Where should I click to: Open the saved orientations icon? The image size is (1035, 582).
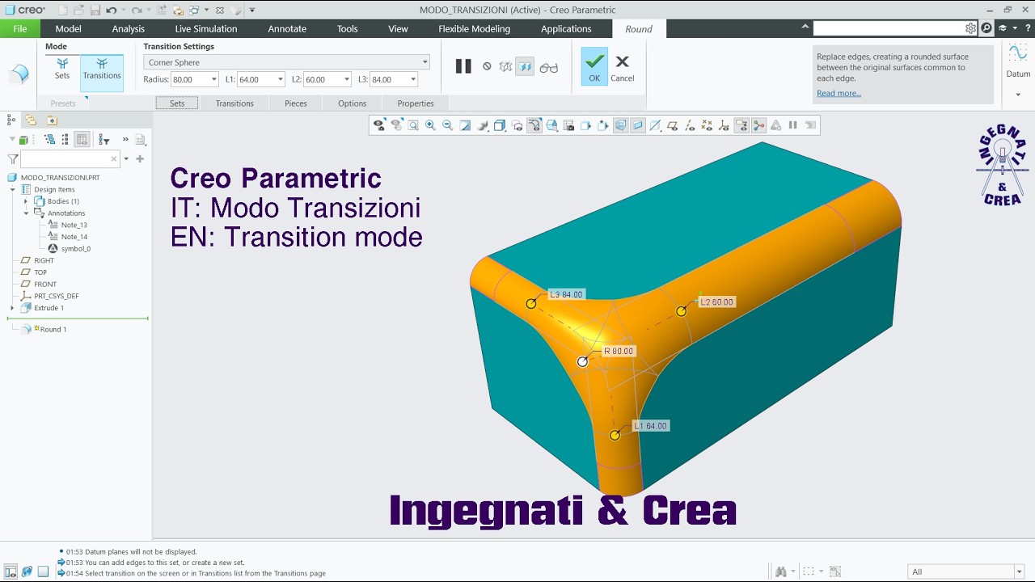pyautogui.click(x=551, y=125)
